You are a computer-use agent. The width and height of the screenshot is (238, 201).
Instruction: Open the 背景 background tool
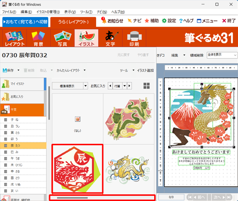pos(39,38)
